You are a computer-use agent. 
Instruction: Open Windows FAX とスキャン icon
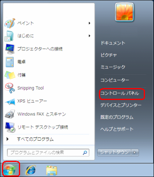click(x=10, y=114)
